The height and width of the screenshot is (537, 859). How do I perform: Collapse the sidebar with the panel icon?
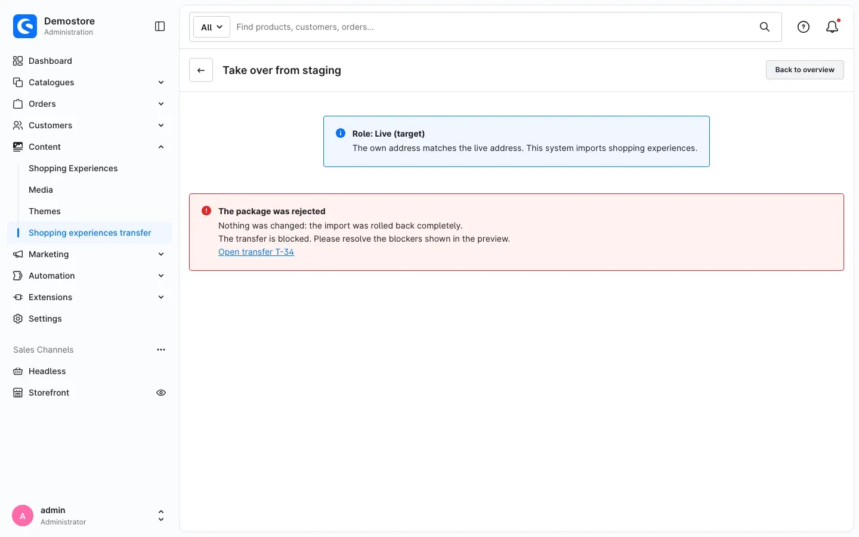[x=160, y=26]
